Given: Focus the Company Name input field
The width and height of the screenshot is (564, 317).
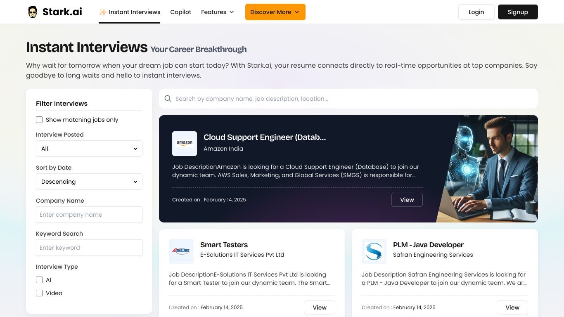Looking at the screenshot, I should (89, 215).
